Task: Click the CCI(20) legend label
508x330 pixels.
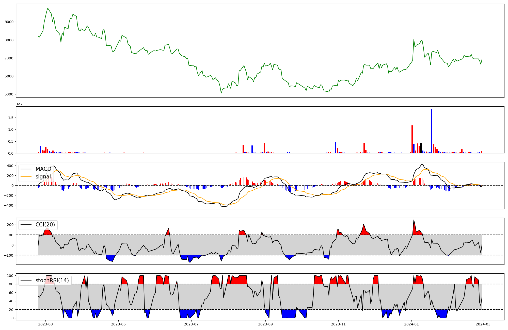Action: (45, 225)
